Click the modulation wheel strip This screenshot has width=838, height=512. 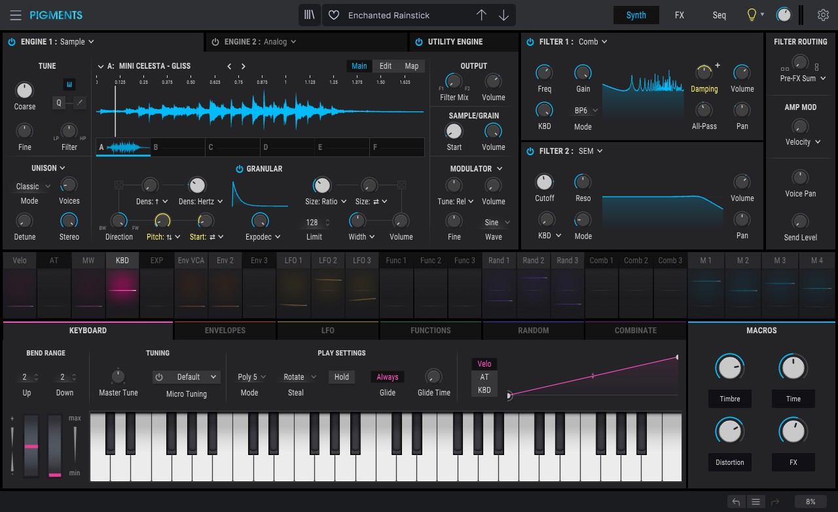click(x=55, y=445)
